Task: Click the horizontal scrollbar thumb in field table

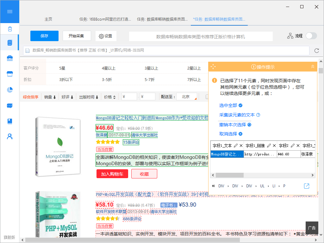Action: 230,175
